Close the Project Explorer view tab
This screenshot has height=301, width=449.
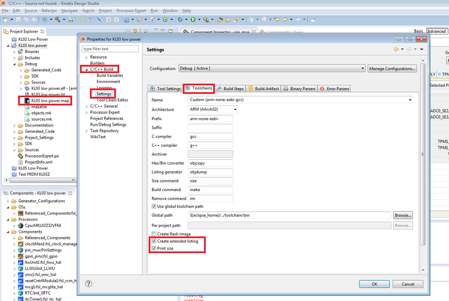(42, 31)
